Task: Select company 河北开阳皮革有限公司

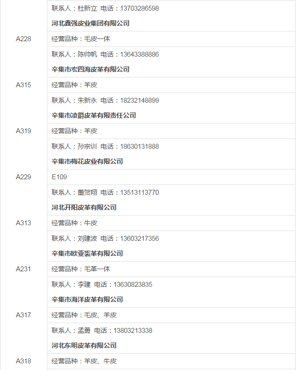Action: [x=84, y=208]
